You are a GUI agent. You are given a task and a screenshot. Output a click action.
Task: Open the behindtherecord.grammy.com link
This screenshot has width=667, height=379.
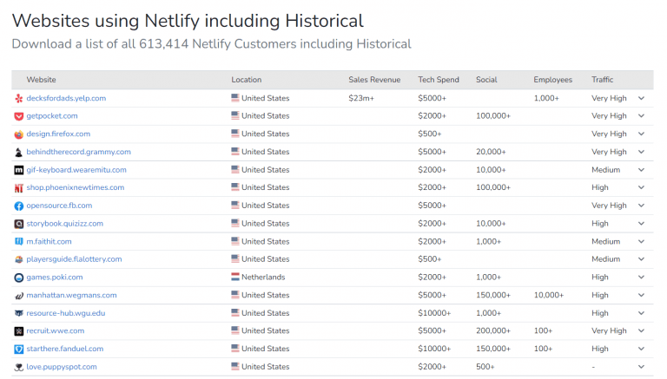pyautogui.click(x=78, y=152)
